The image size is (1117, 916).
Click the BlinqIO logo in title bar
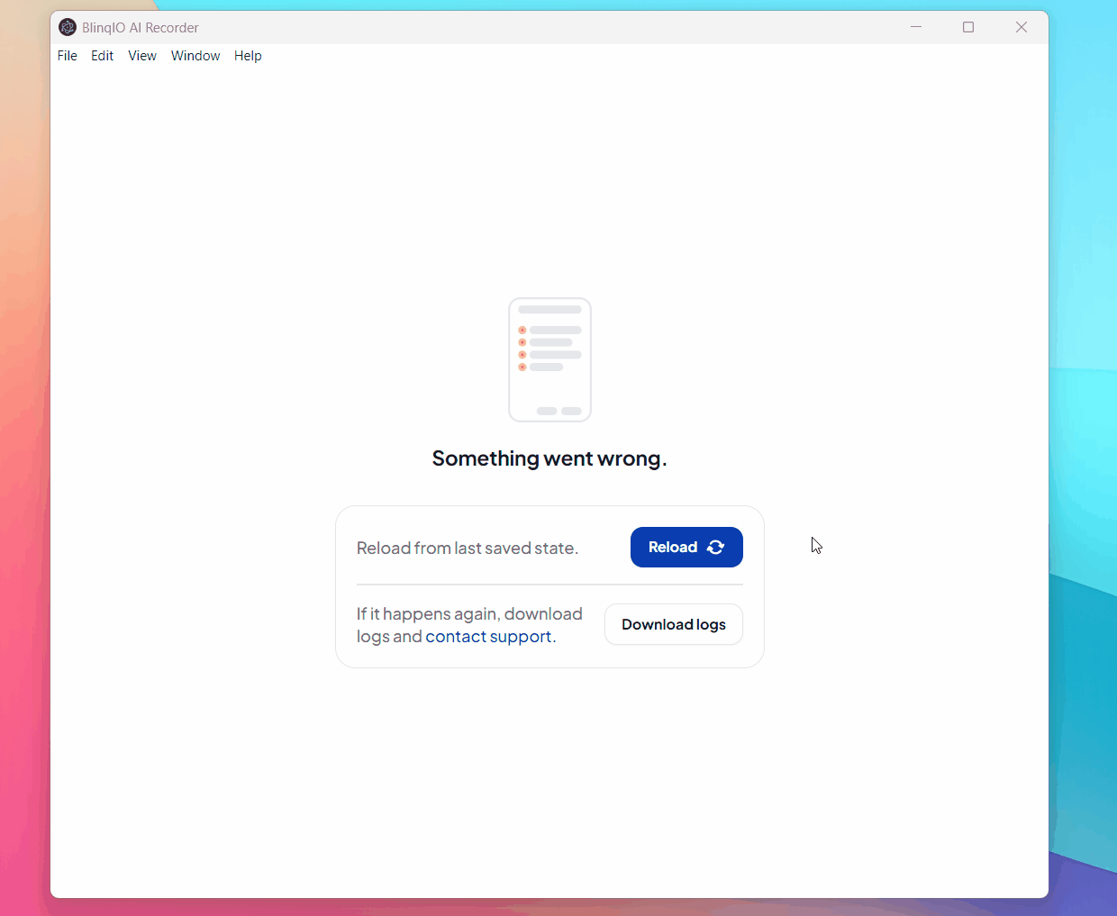[x=68, y=27]
